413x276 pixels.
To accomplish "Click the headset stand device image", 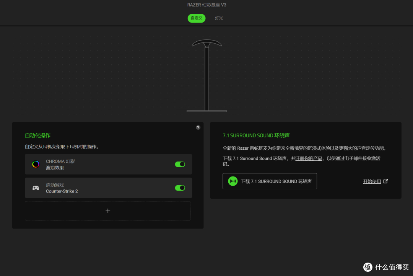I will point(207,76).
